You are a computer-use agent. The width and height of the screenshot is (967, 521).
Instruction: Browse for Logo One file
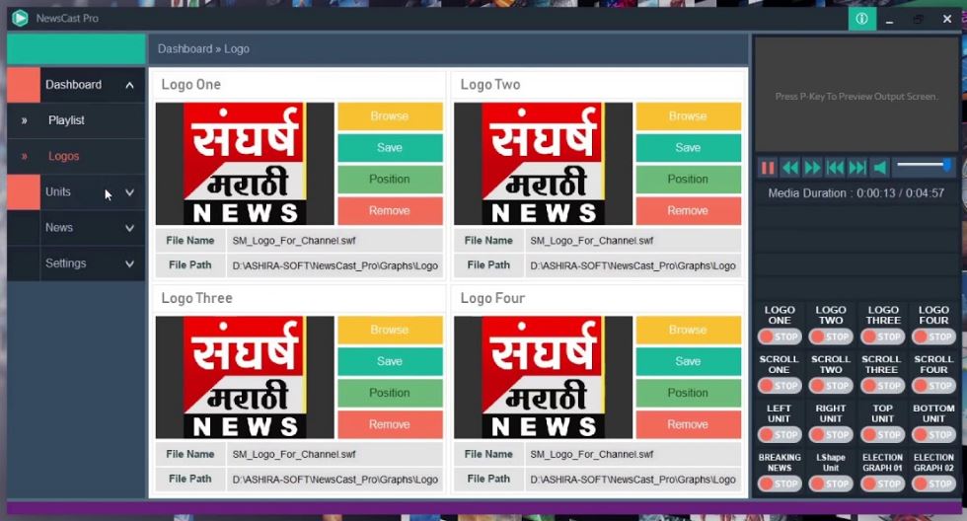click(x=390, y=115)
